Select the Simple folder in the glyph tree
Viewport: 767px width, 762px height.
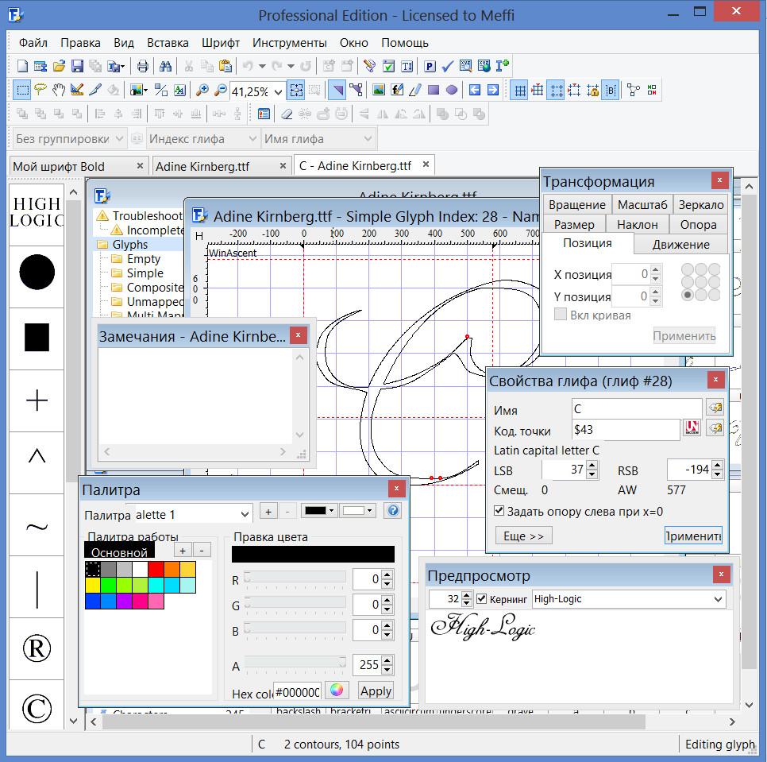click(x=145, y=273)
